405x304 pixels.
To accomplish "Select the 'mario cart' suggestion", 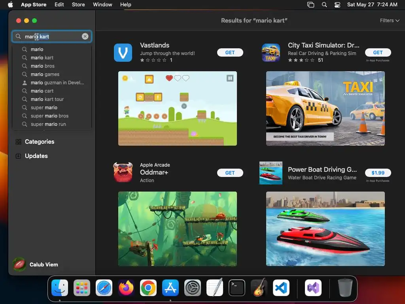I will tap(52, 91).
